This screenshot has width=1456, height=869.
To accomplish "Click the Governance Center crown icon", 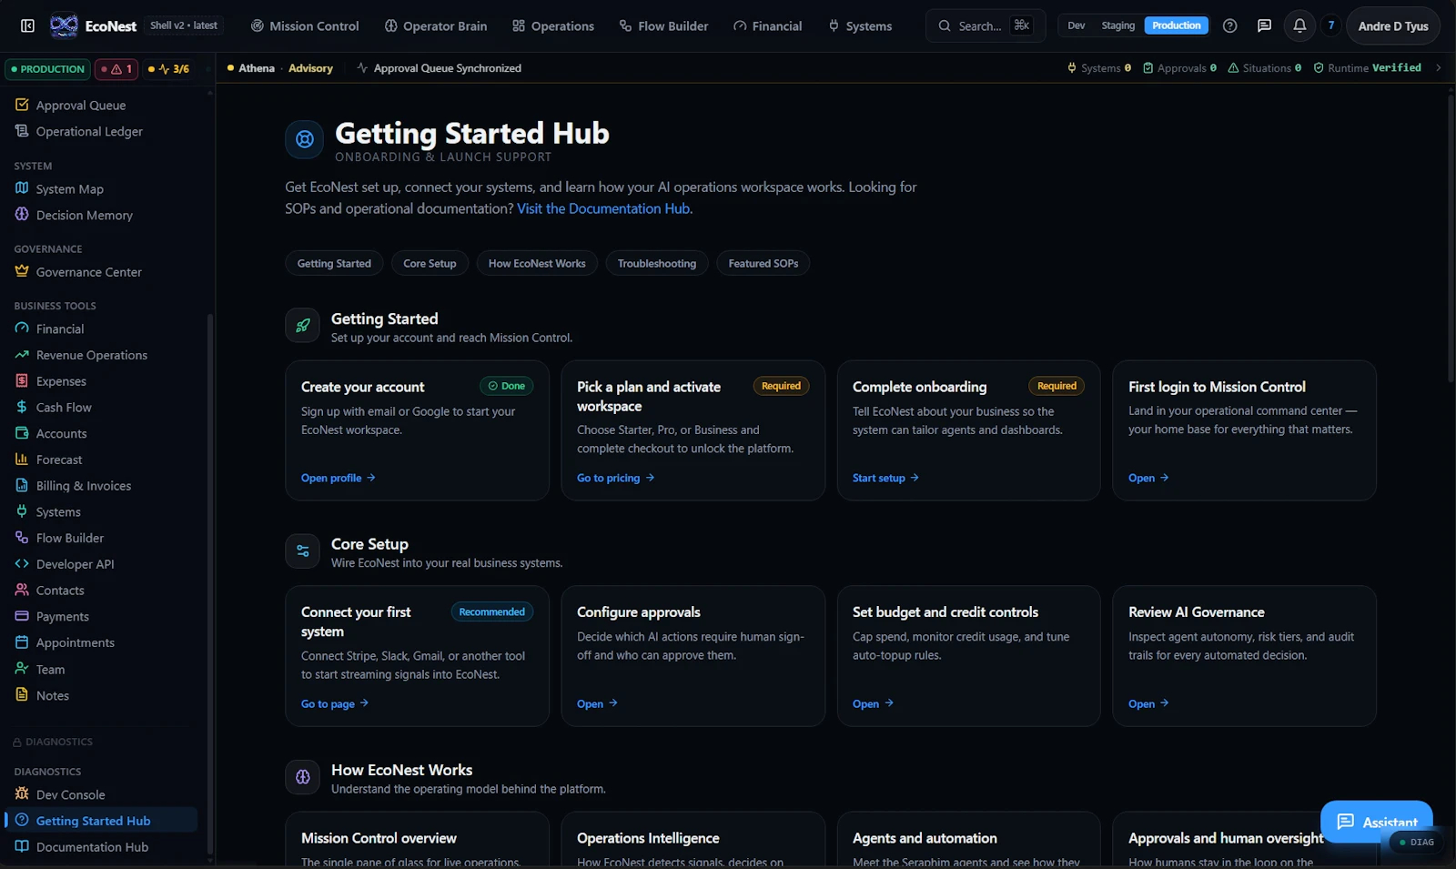I will point(22,271).
